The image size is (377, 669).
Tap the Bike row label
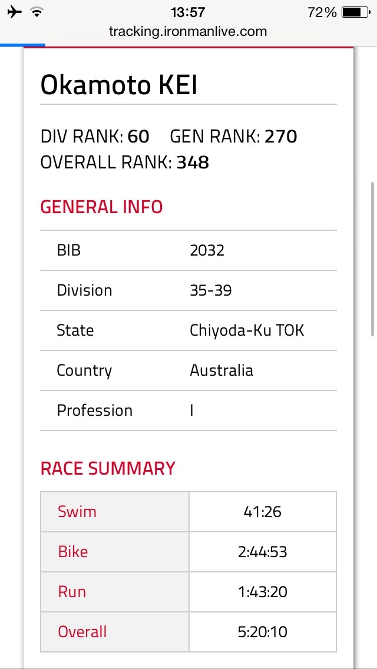click(x=73, y=551)
